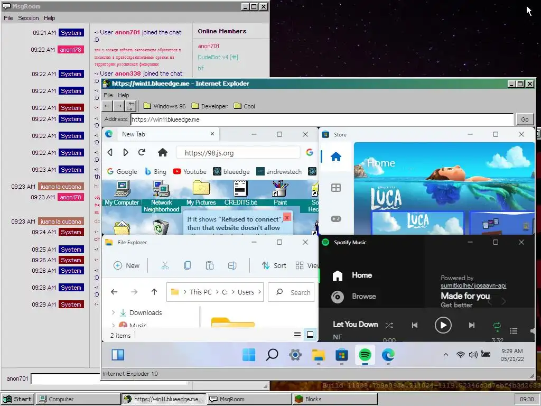Toggle shuffle in Spotify Music

389,325
